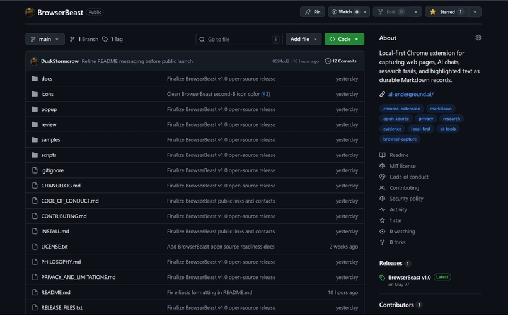Click the heart icon beside Code of conduct
This screenshot has width=508, height=318.
pyautogui.click(x=383, y=177)
